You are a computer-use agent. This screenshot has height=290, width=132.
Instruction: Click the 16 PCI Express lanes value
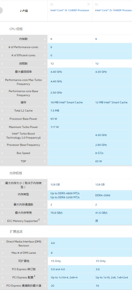point(97,286)
